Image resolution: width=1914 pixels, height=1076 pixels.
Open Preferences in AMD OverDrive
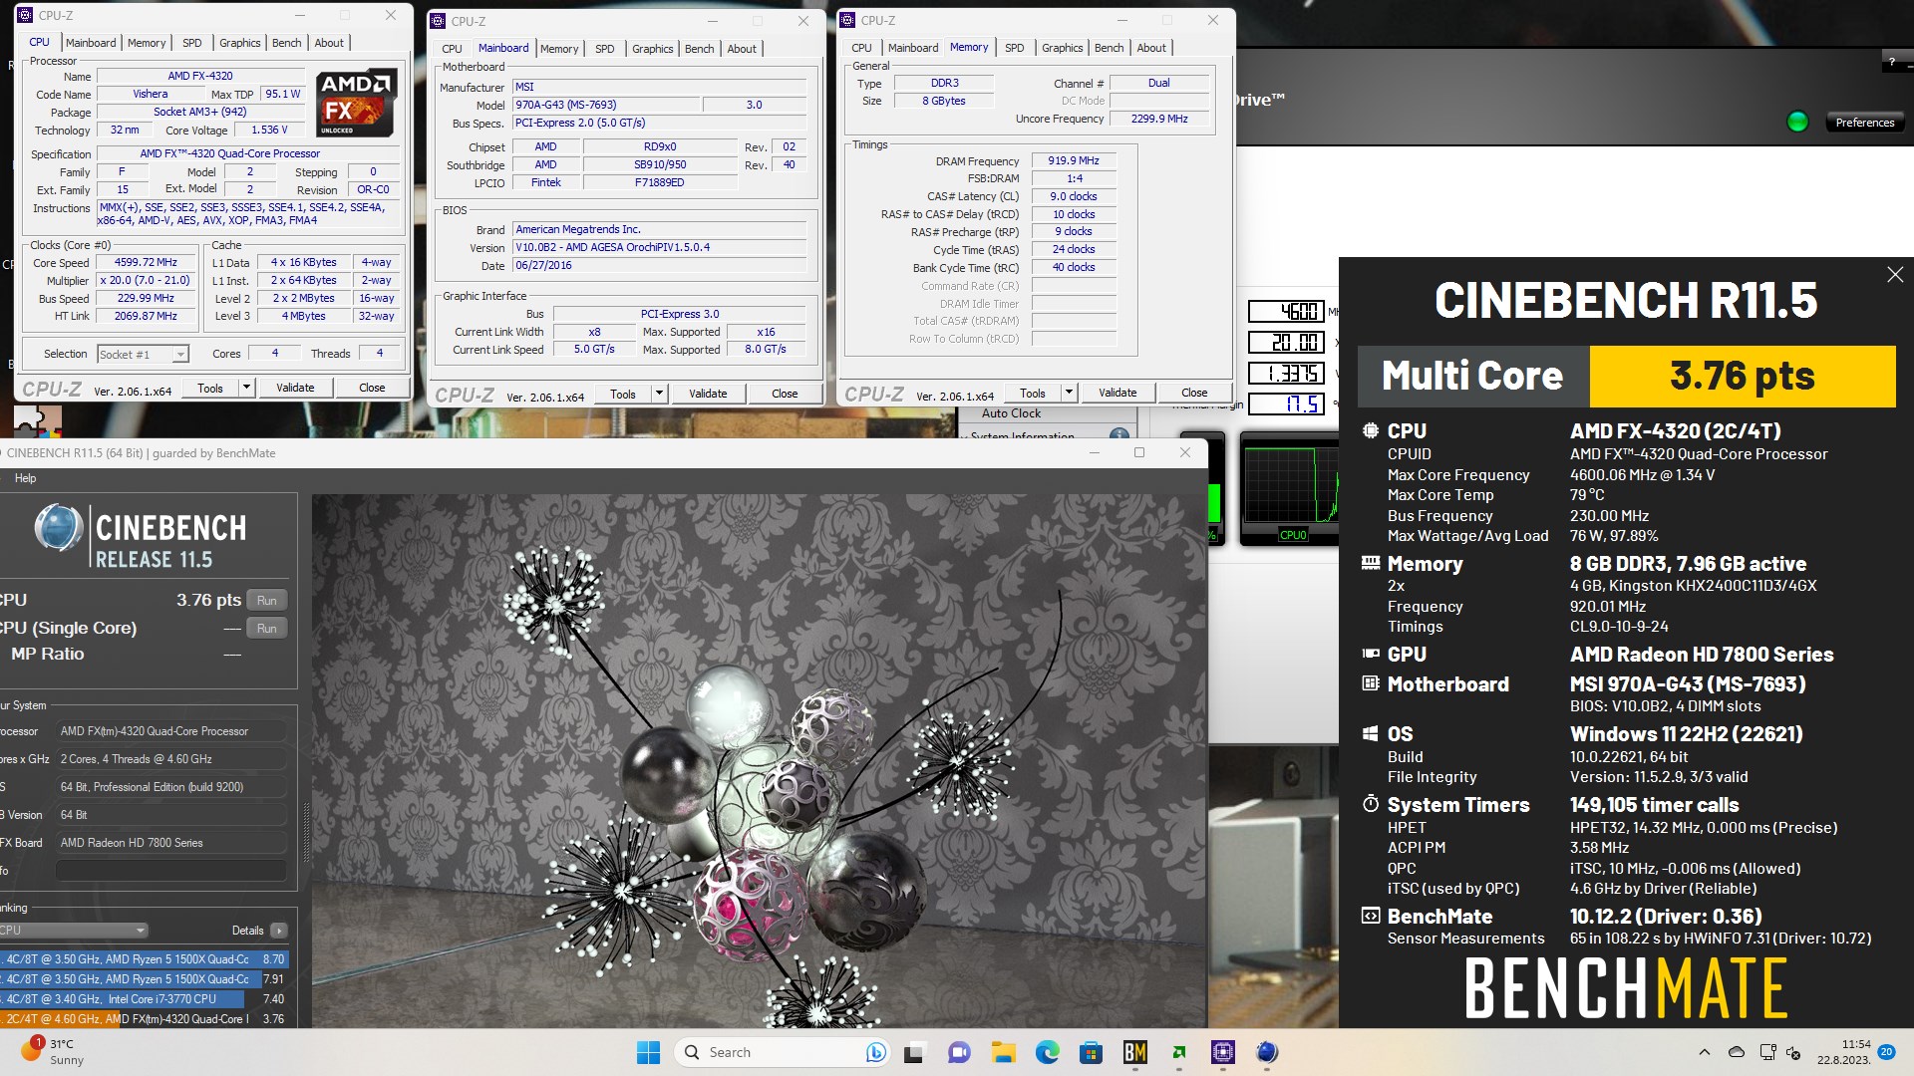1864,123
